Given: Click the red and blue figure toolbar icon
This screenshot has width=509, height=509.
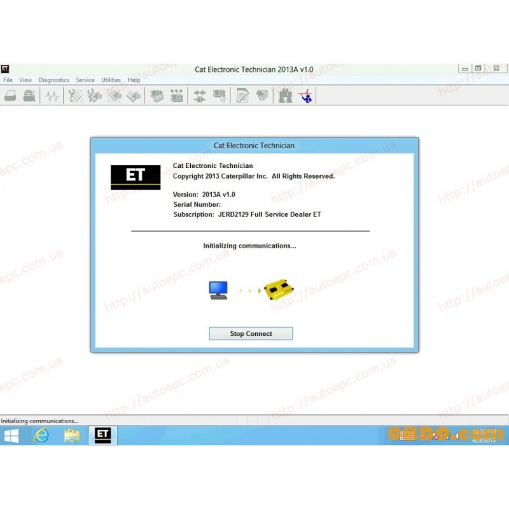Looking at the screenshot, I should click(x=305, y=96).
